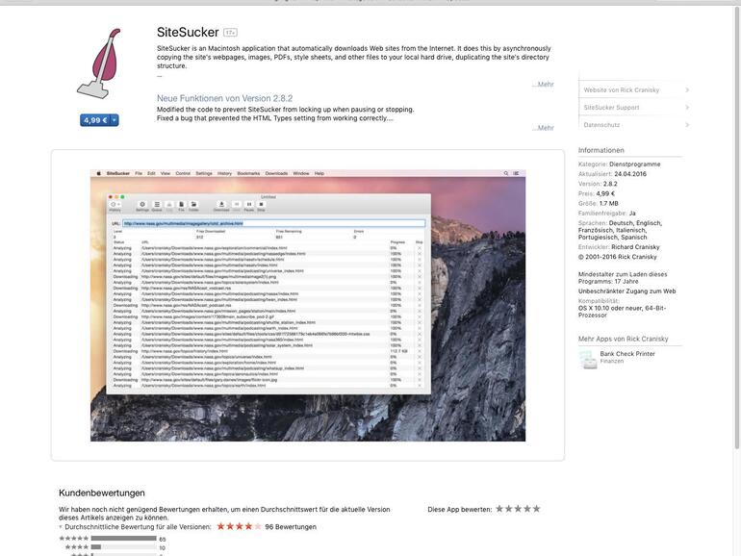
Task: Click the Informationen heading
Action: [600, 150]
